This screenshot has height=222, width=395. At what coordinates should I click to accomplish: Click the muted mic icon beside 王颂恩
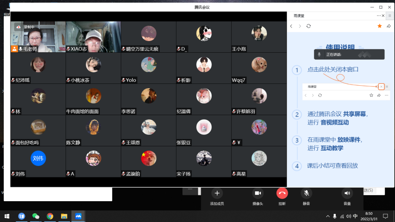(x=124, y=143)
